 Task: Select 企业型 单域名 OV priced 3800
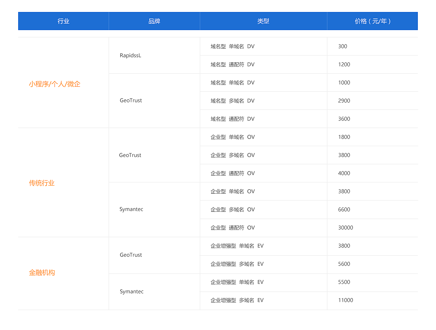point(233,191)
